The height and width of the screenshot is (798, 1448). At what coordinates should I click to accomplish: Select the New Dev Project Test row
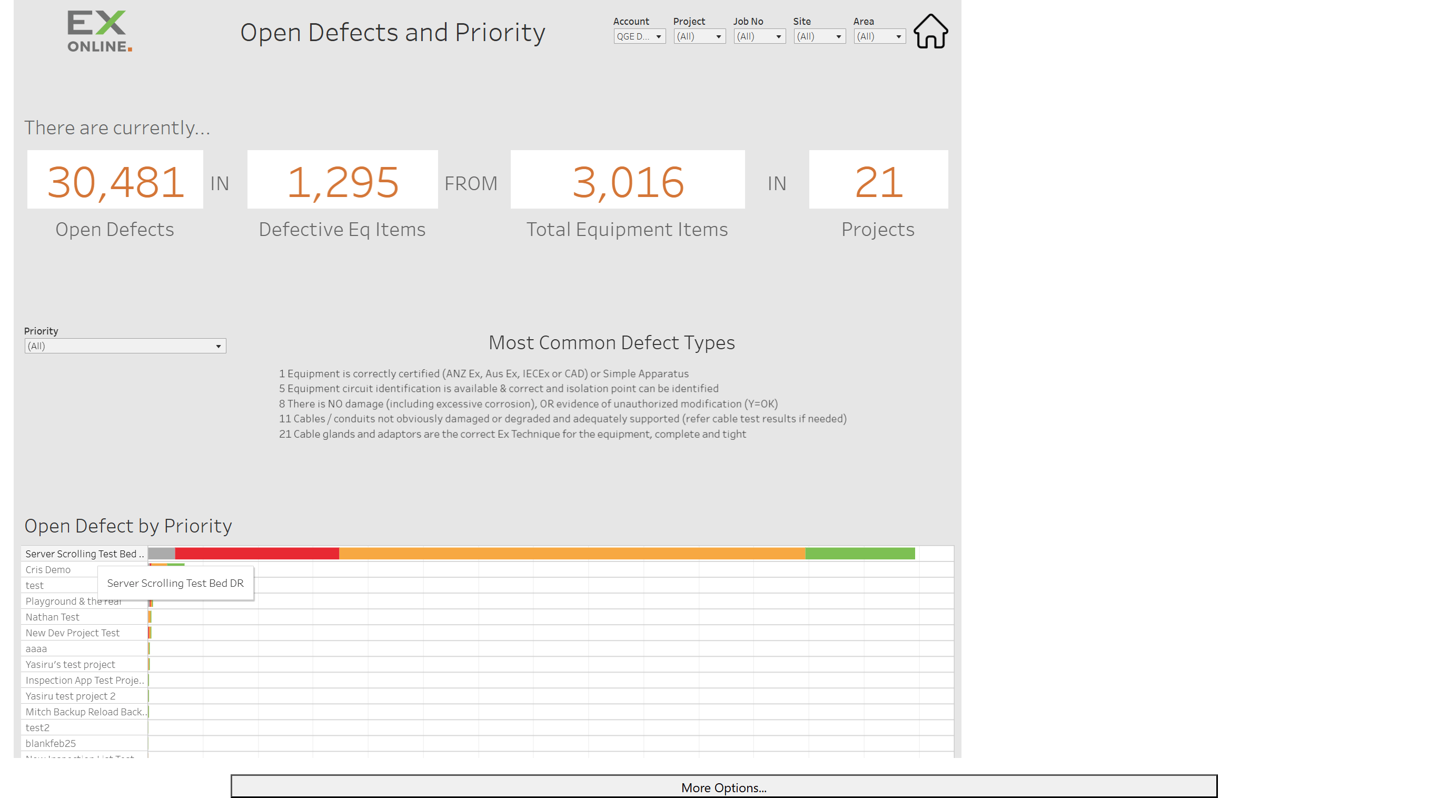click(73, 633)
